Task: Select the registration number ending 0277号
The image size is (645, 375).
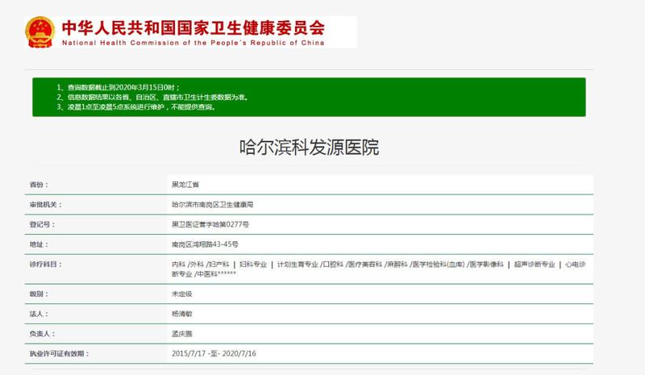Action: click(210, 224)
